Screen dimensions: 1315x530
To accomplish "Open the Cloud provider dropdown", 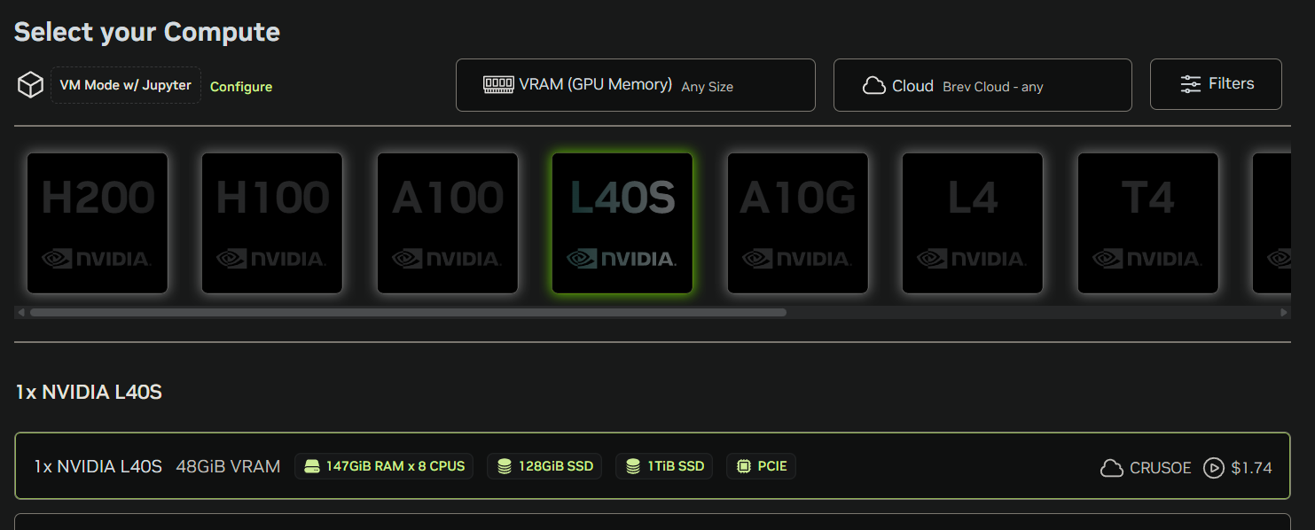I will coord(982,85).
